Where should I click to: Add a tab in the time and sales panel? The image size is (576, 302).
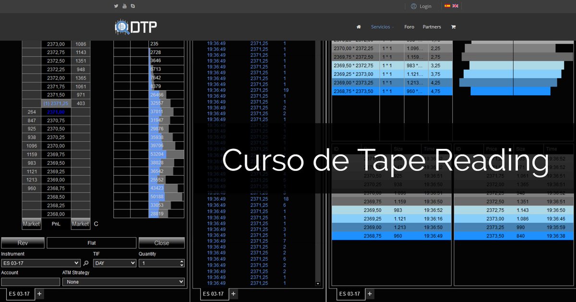233,294
